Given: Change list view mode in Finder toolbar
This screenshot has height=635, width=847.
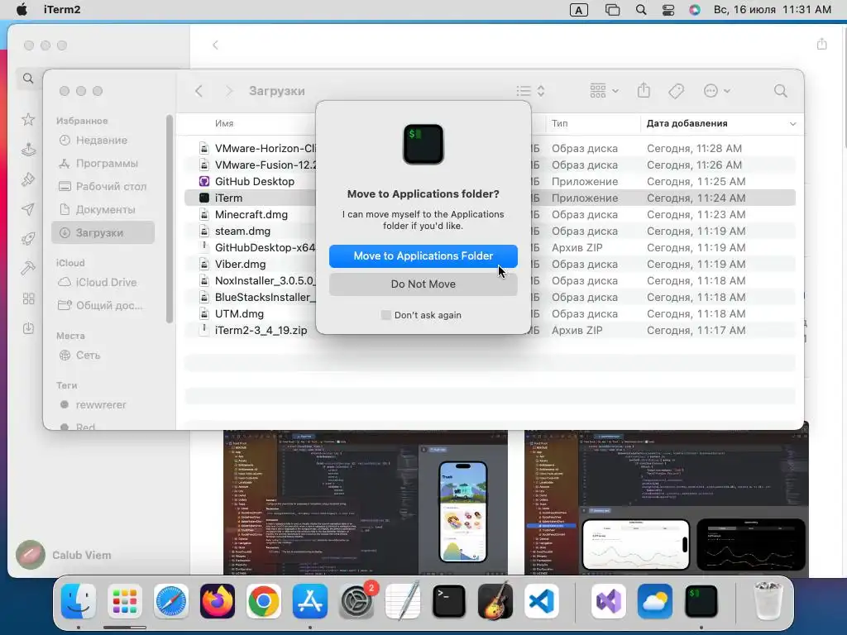Looking at the screenshot, I should click(x=530, y=91).
